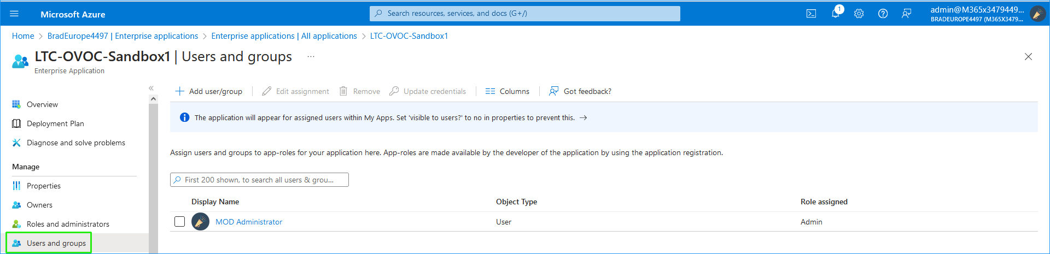Select the MOD Administrator row checkbox
The image size is (1050, 254).
[x=179, y=222]
